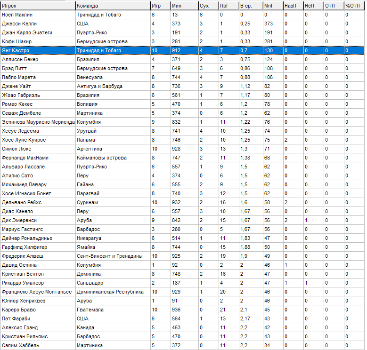Image resolution: width=367 pixels, height=350 pixels.
Task: Sort table by Игр column header
Action: (160, 6)
